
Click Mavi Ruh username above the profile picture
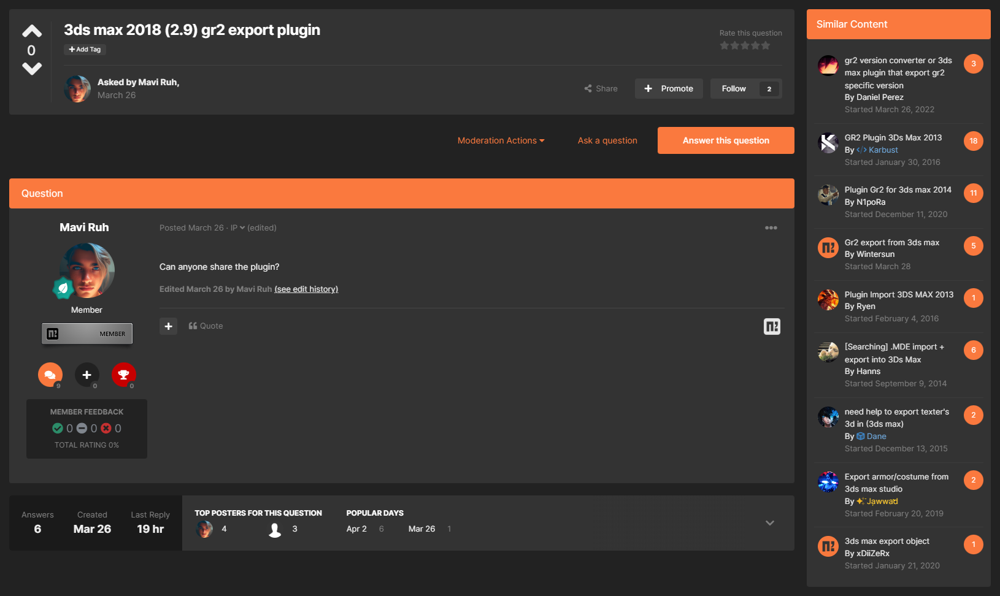coord(84,227)
